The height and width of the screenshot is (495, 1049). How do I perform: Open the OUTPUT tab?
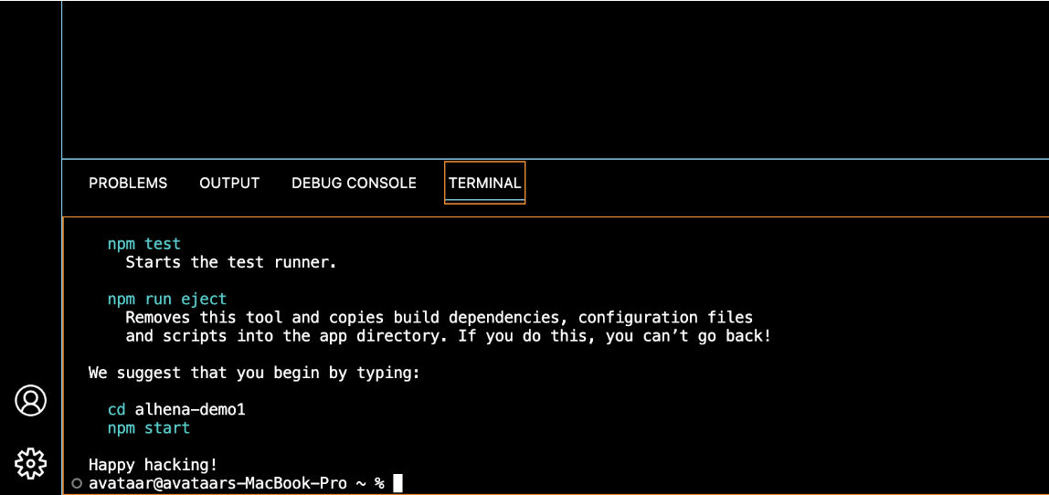(229, 183)
